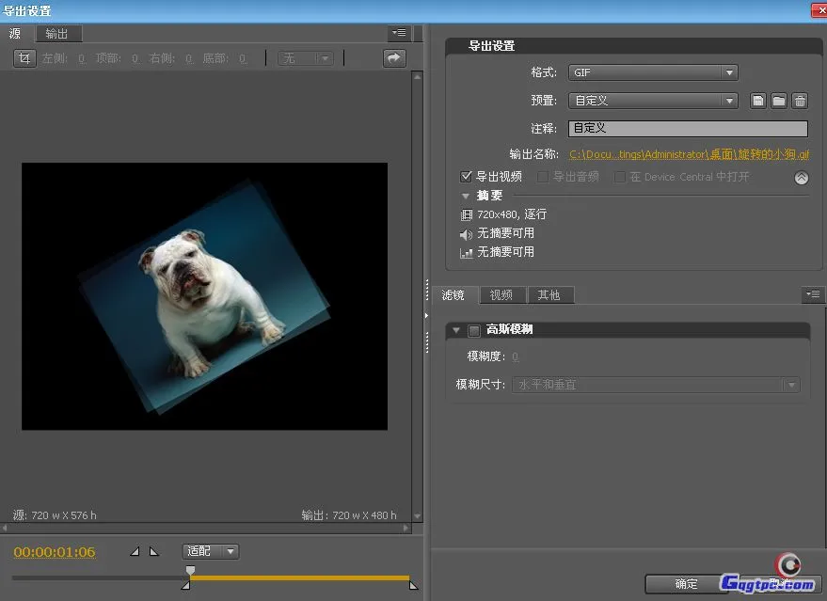Image resolution: width=827 pixels, height=601 pixels.
Task: Click the Set Out Point triangle
Action: [x=154, y=552]
